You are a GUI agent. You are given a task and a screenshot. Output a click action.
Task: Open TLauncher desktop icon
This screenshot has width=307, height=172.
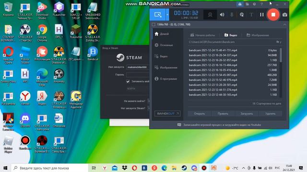pyautogui.click(x=76, y=32)
